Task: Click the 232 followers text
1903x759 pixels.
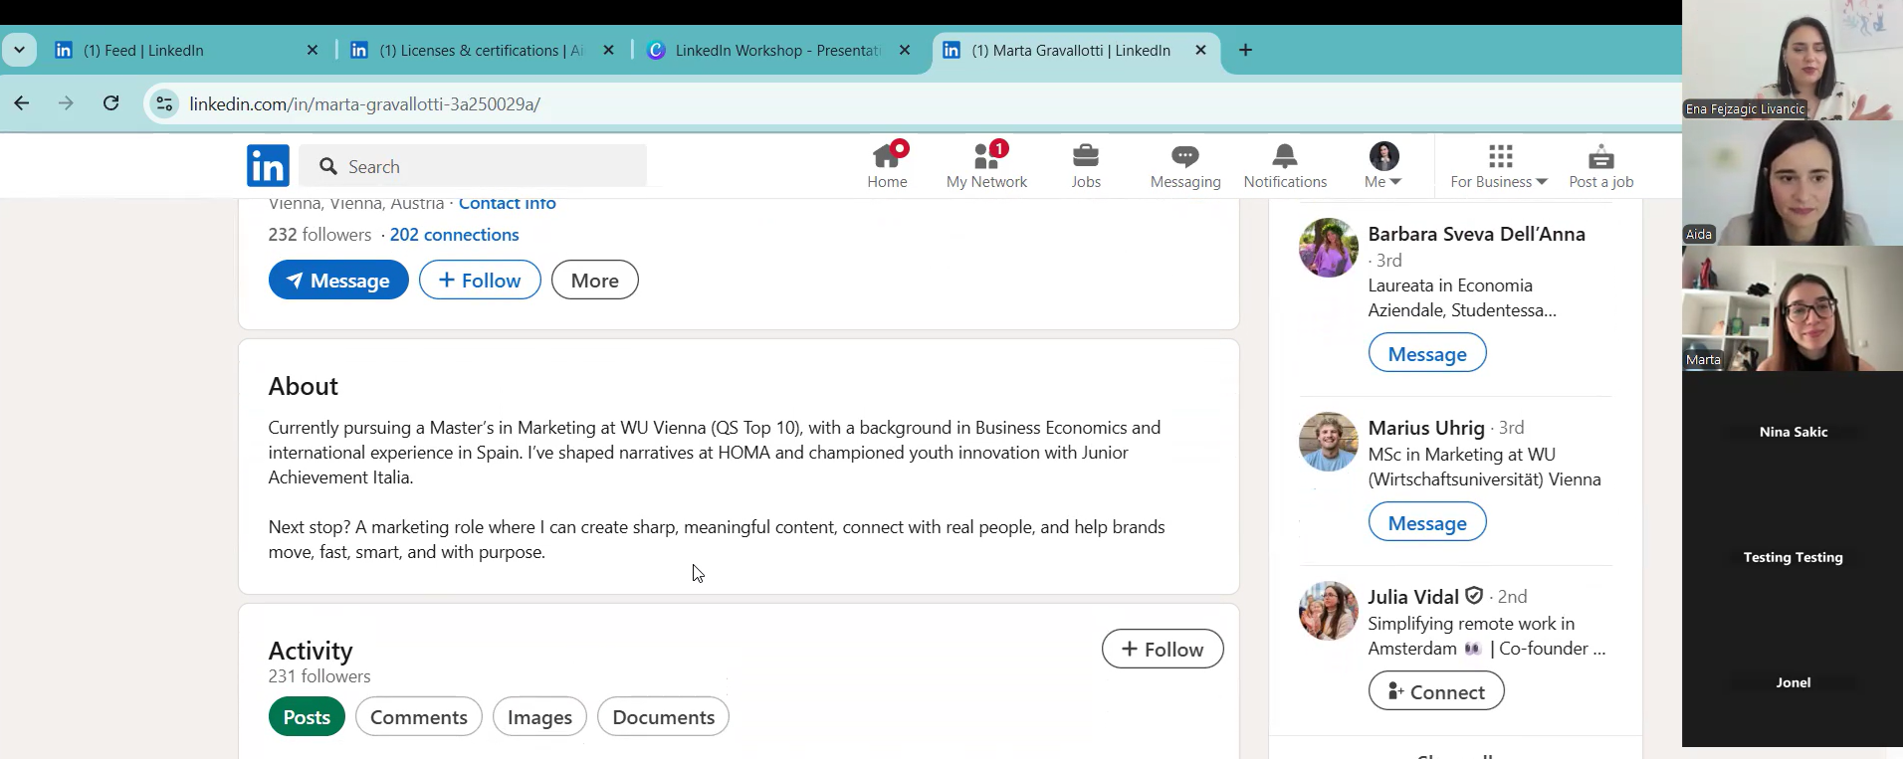Action: [x=319, y=235]
